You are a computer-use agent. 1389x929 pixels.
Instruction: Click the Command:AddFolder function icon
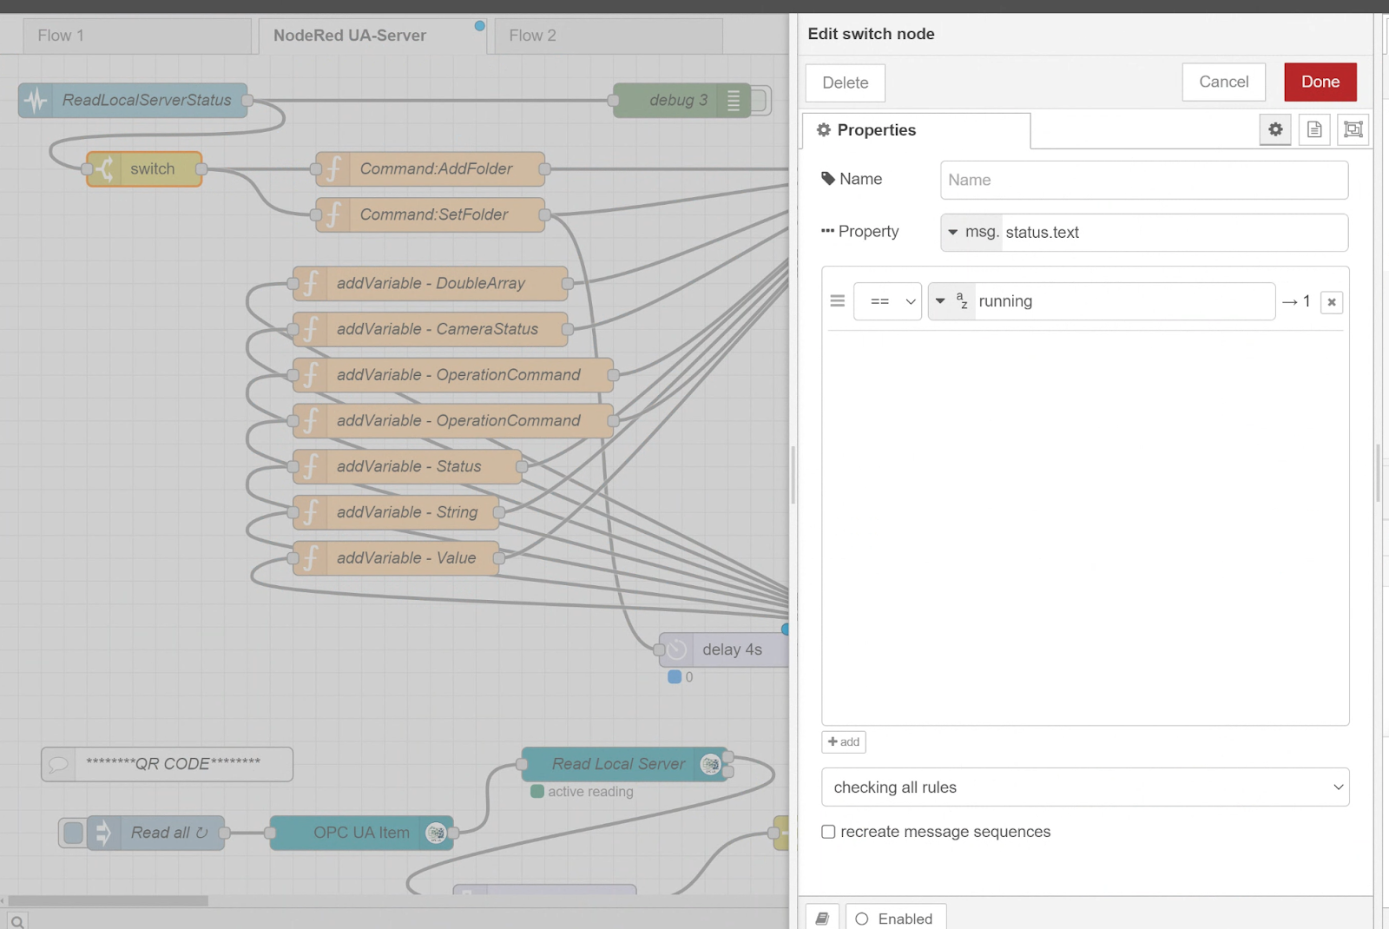pos(333,169)
